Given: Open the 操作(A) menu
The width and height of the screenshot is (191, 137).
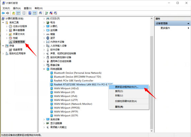Looking at the screenshot, I should (x=17, y=8).
